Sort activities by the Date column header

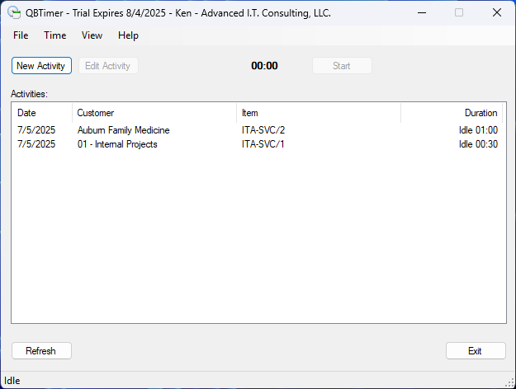pos(41,113)
